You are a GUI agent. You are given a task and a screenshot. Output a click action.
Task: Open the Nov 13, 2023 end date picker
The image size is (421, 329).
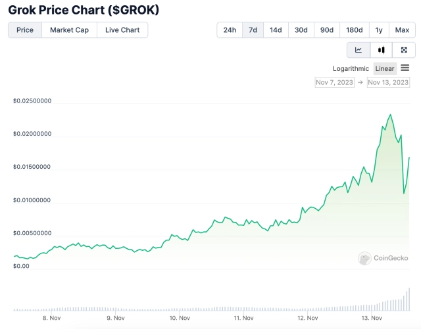[x=387, y=82]
